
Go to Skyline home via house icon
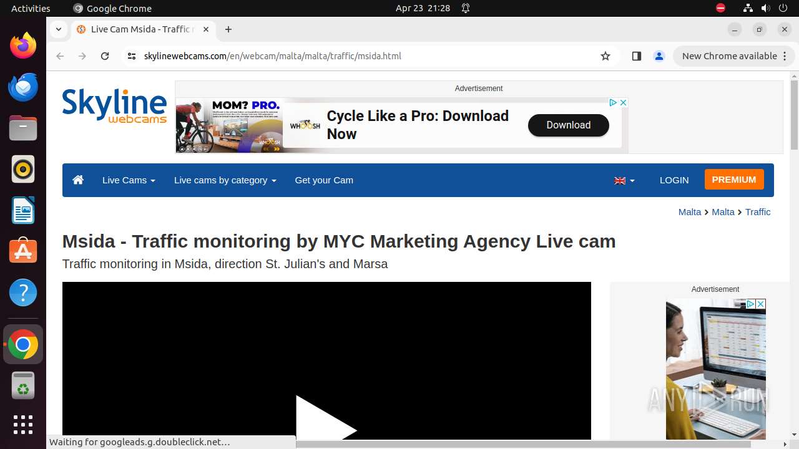click(78, 180)
